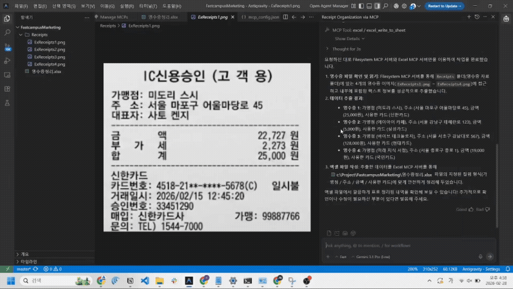
Task: Go back with the editor left arrow
Action: (x=294, y=17)
